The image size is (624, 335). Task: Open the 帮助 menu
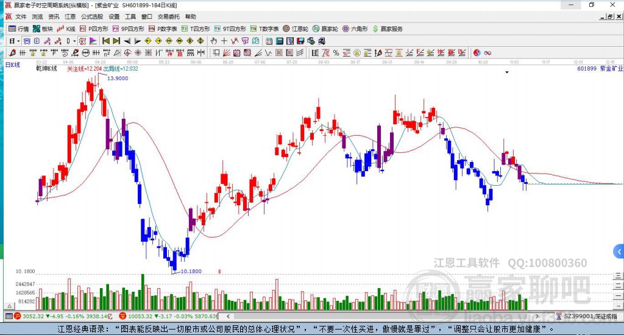click(x=191, y=16)
